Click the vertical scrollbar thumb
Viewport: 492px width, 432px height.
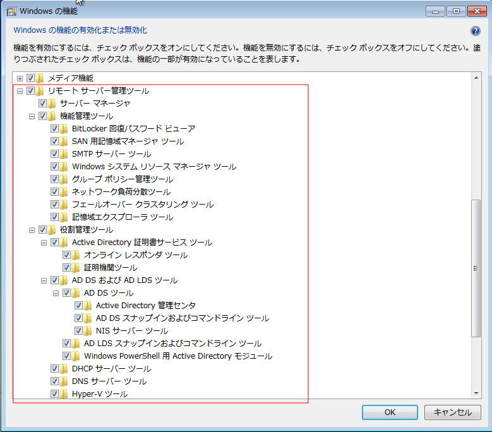pos(476,268)
